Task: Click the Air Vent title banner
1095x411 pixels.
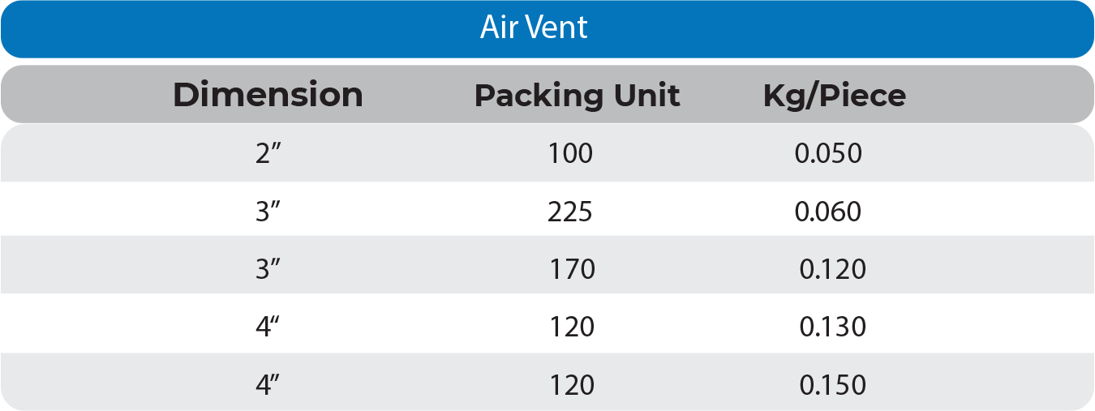Action: point(534,28)
